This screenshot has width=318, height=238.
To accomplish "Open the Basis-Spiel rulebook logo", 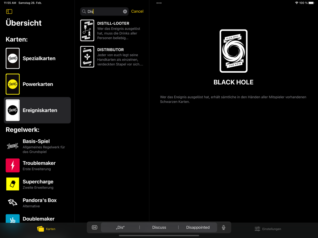I will coord(13,146).
